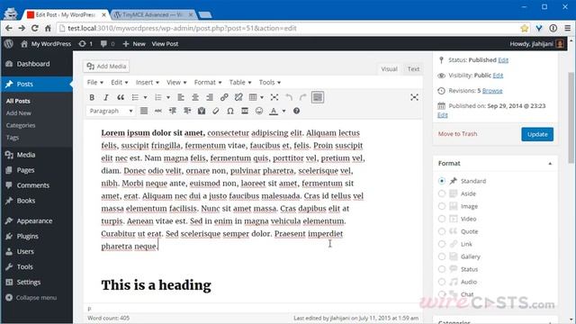Open the Tools menu in editor
Image resolution: width=576 pixels, height=324 pixels.
click(270, 82)
